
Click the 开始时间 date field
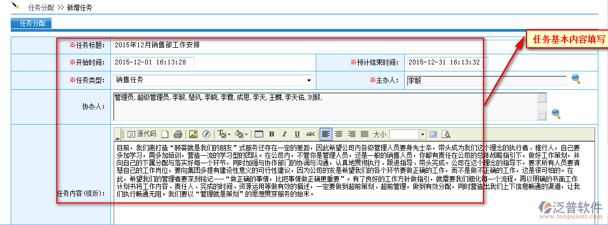(x=153, y=62)
